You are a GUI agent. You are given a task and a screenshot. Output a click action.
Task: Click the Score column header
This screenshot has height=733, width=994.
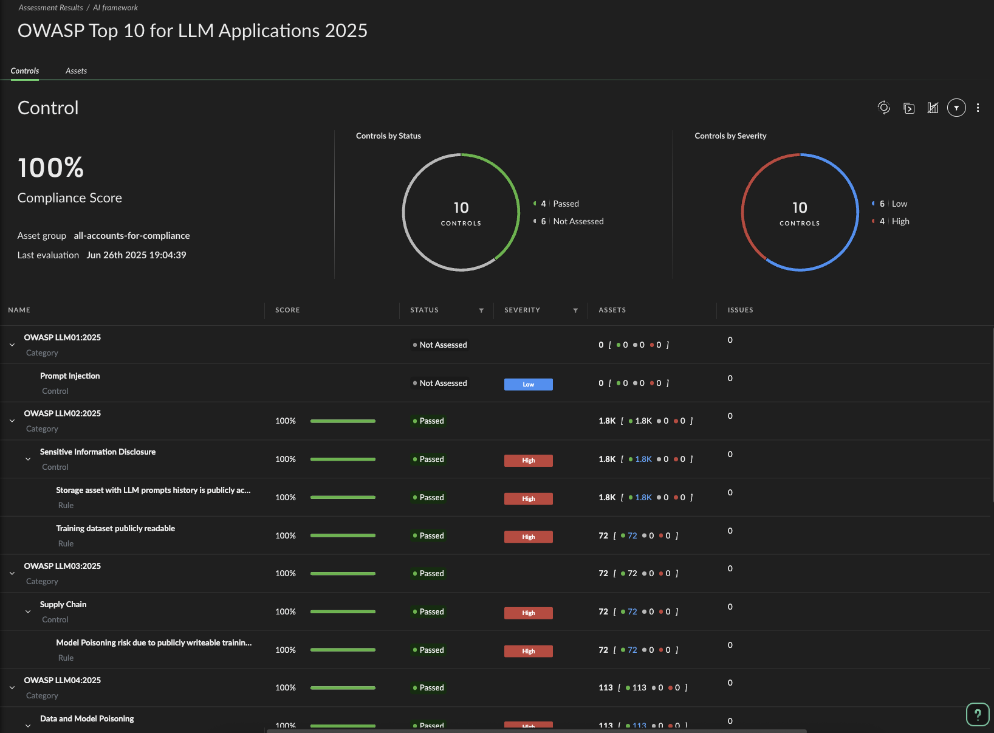(x=287, y=310)
